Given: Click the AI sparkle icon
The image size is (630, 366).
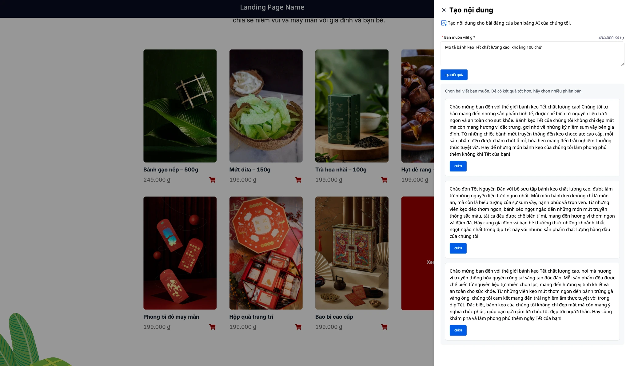Looking at the screenshot, I should click(x=444, y=23).
